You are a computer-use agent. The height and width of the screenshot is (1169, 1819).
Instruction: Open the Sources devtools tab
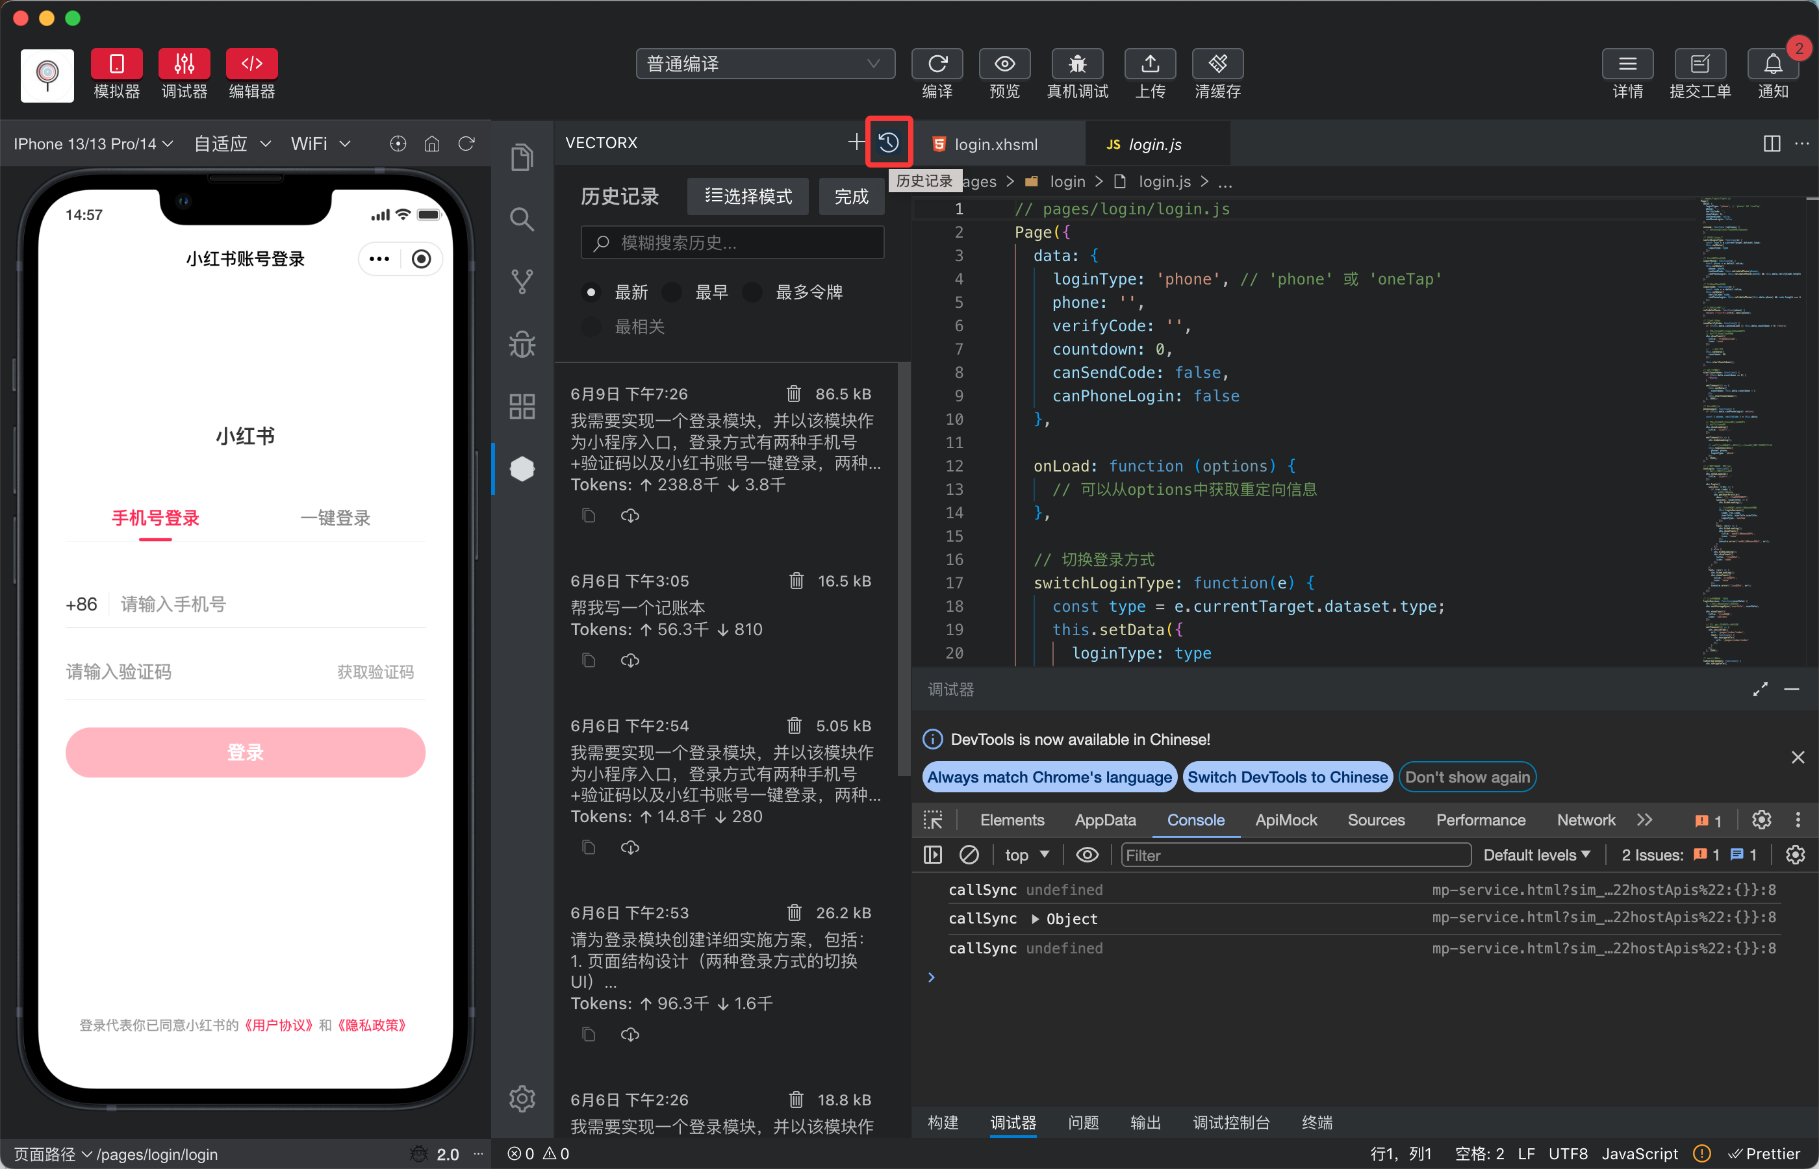[1376, 820]
